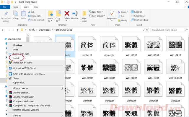This screenshot has height=117, width=189.
Task: Select the simsun.ttc font file
Action: (109, 47)
